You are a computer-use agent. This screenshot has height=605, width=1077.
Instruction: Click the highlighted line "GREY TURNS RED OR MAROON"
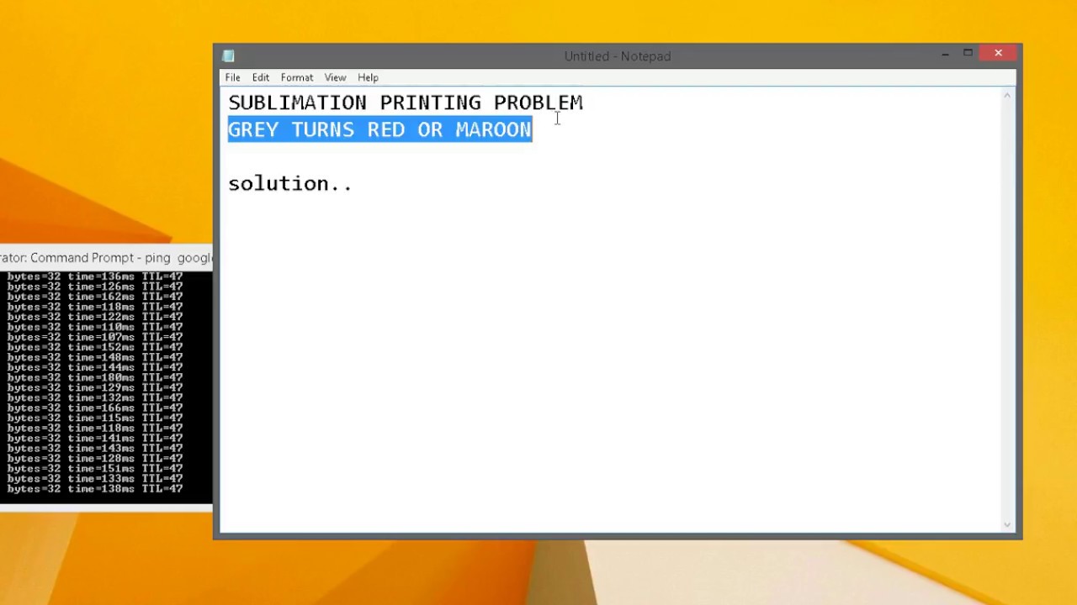[379, 129]
